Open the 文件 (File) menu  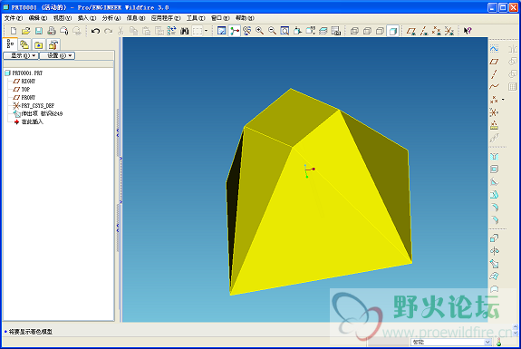tap(14, 18)
